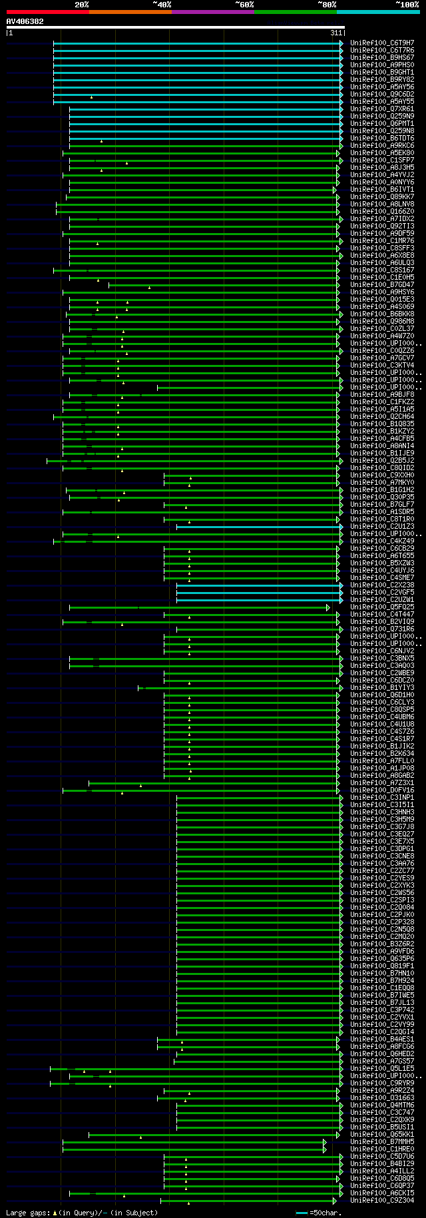Select hit label UniRef100_B1Q835
This screenshot has width=426, height=1218.
(x=382, y=424)
